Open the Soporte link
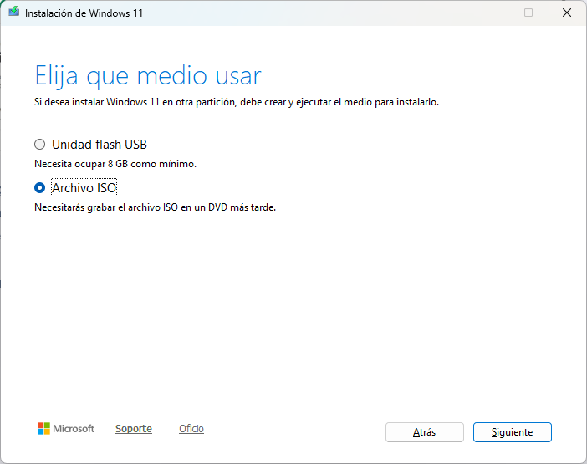Screen dimensions: 587x464 (133, 429)
